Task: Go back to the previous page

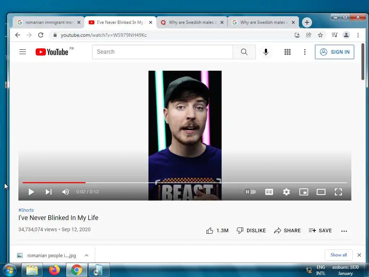Action: coord(18,35)
